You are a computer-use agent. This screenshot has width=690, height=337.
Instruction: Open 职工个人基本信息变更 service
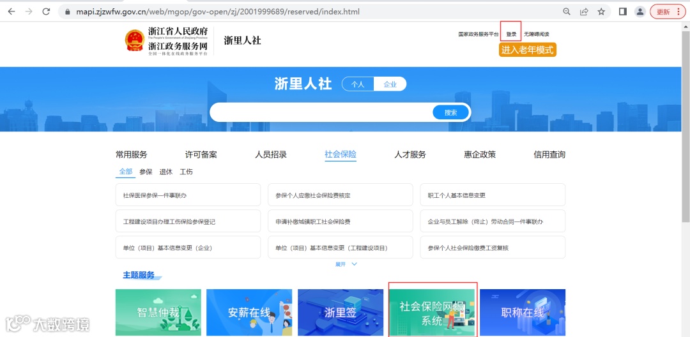(493, 195)
